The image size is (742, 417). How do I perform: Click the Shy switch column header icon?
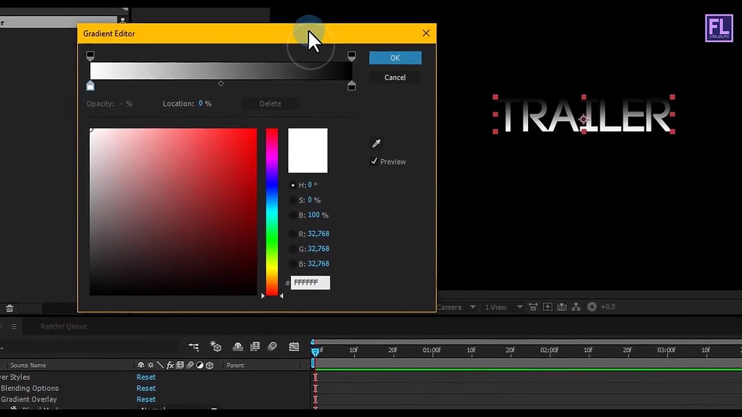pyautogui.click(x=141, y=365)
